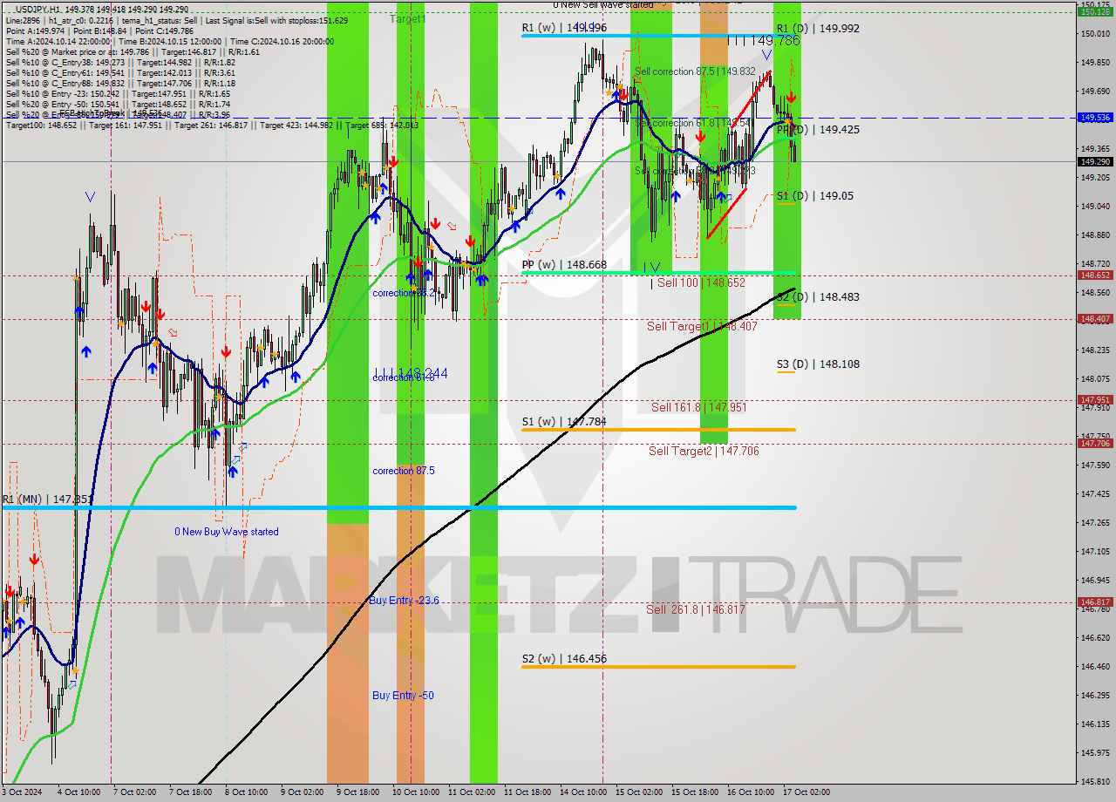Select the Buy Entry -50 label
Image resolution: width=1116 pixels, height=802 pixels.
[403, 696]
